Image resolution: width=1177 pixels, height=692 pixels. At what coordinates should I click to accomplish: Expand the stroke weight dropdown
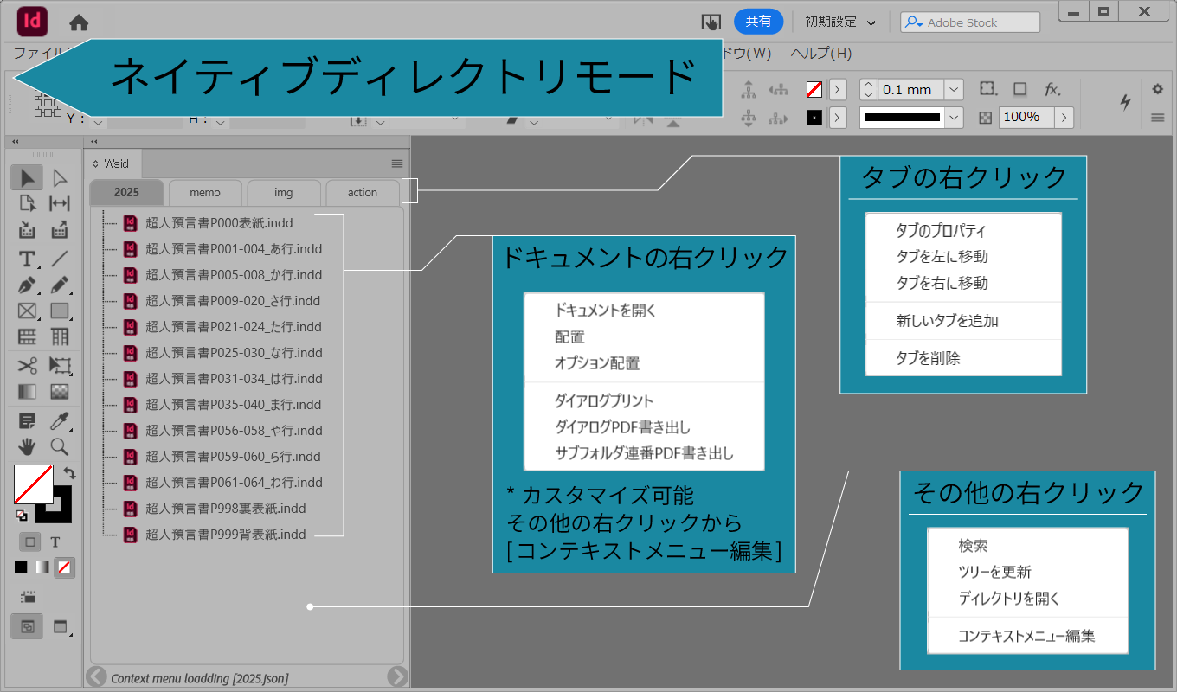pyautogui.click(x=953, y=90)
